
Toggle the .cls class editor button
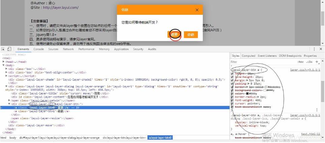pos(310,62)
